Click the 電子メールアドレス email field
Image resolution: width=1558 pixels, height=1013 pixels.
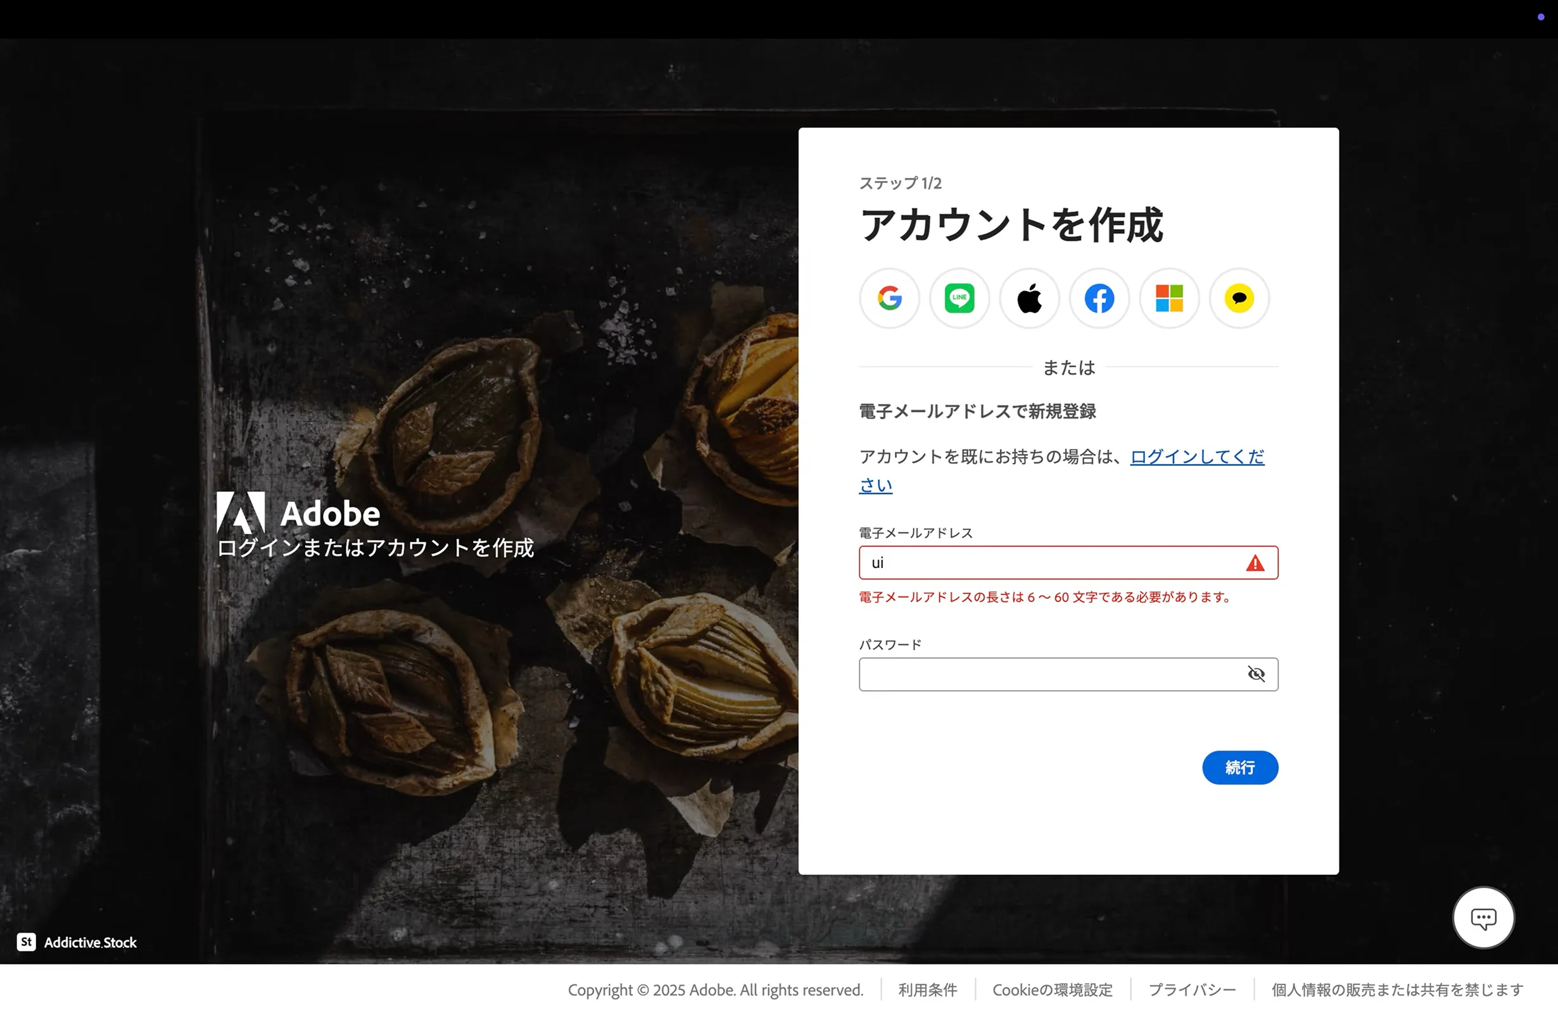point(1048,562)
